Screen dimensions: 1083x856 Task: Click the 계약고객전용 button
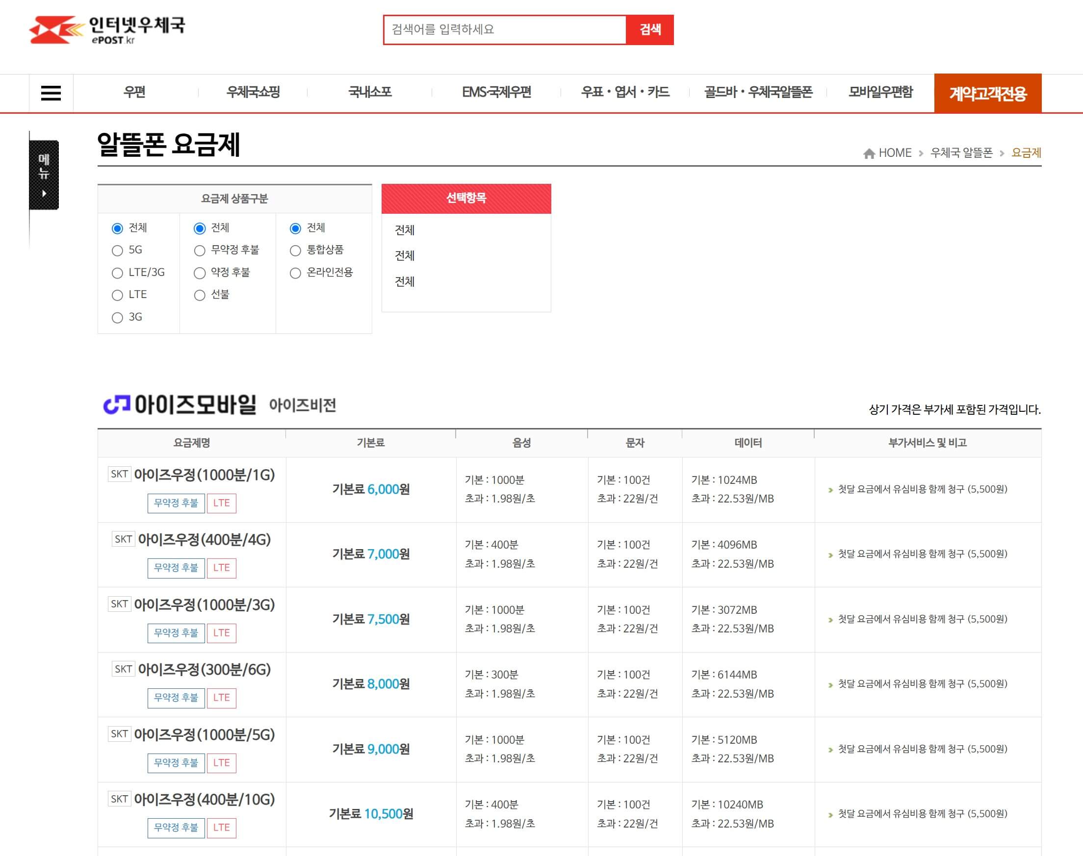tap(988, 93)
